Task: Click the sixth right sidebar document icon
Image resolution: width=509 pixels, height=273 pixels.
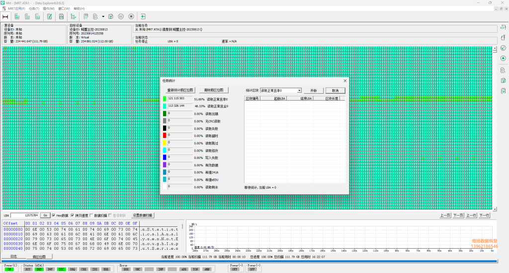Action: (503, 80)
